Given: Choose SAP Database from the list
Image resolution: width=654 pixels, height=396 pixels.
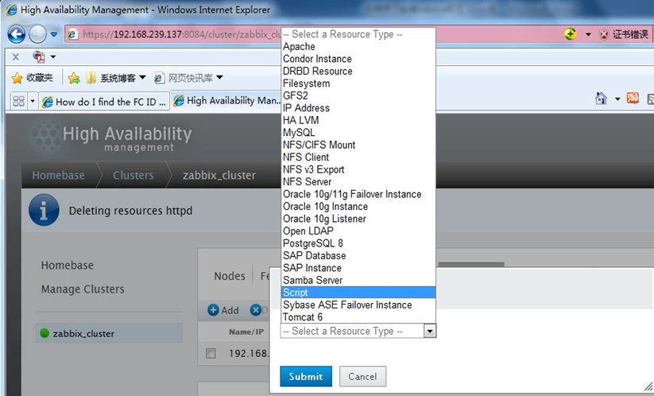Looking at the screenshot, I should pyautogui.click(x=358, y=256).
